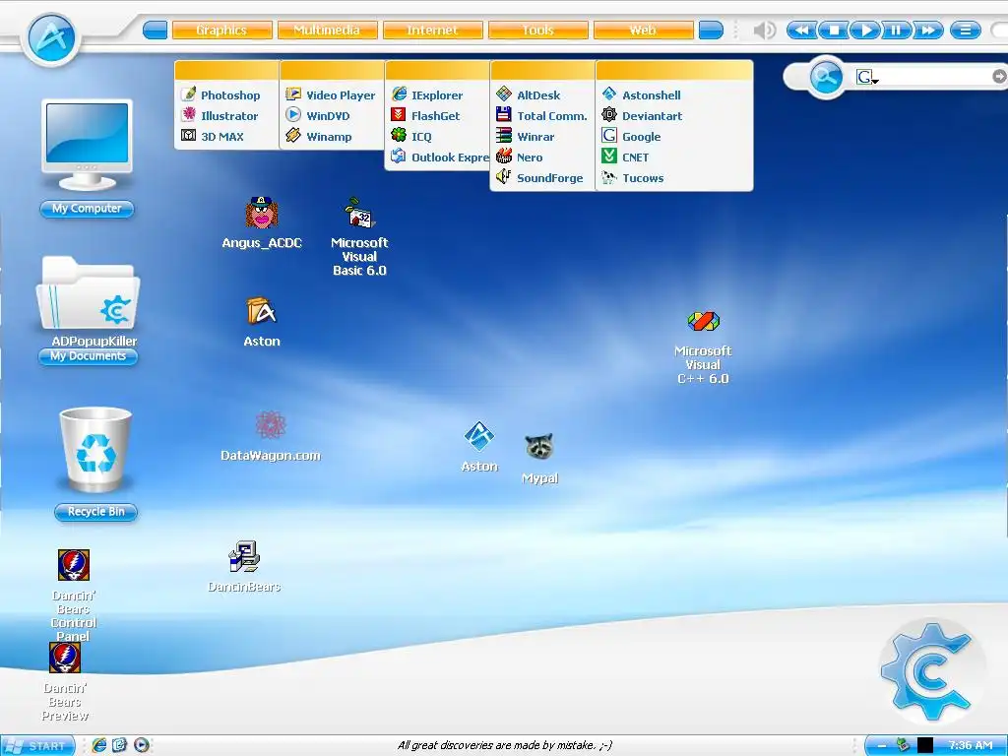Launch Illustrator from the Graphics panel
This screenshot has height=756, width=1008.
(220, 116)
